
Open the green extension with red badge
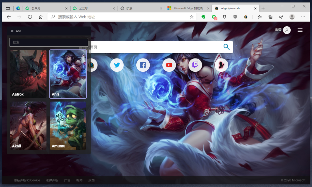coord(214,17)
